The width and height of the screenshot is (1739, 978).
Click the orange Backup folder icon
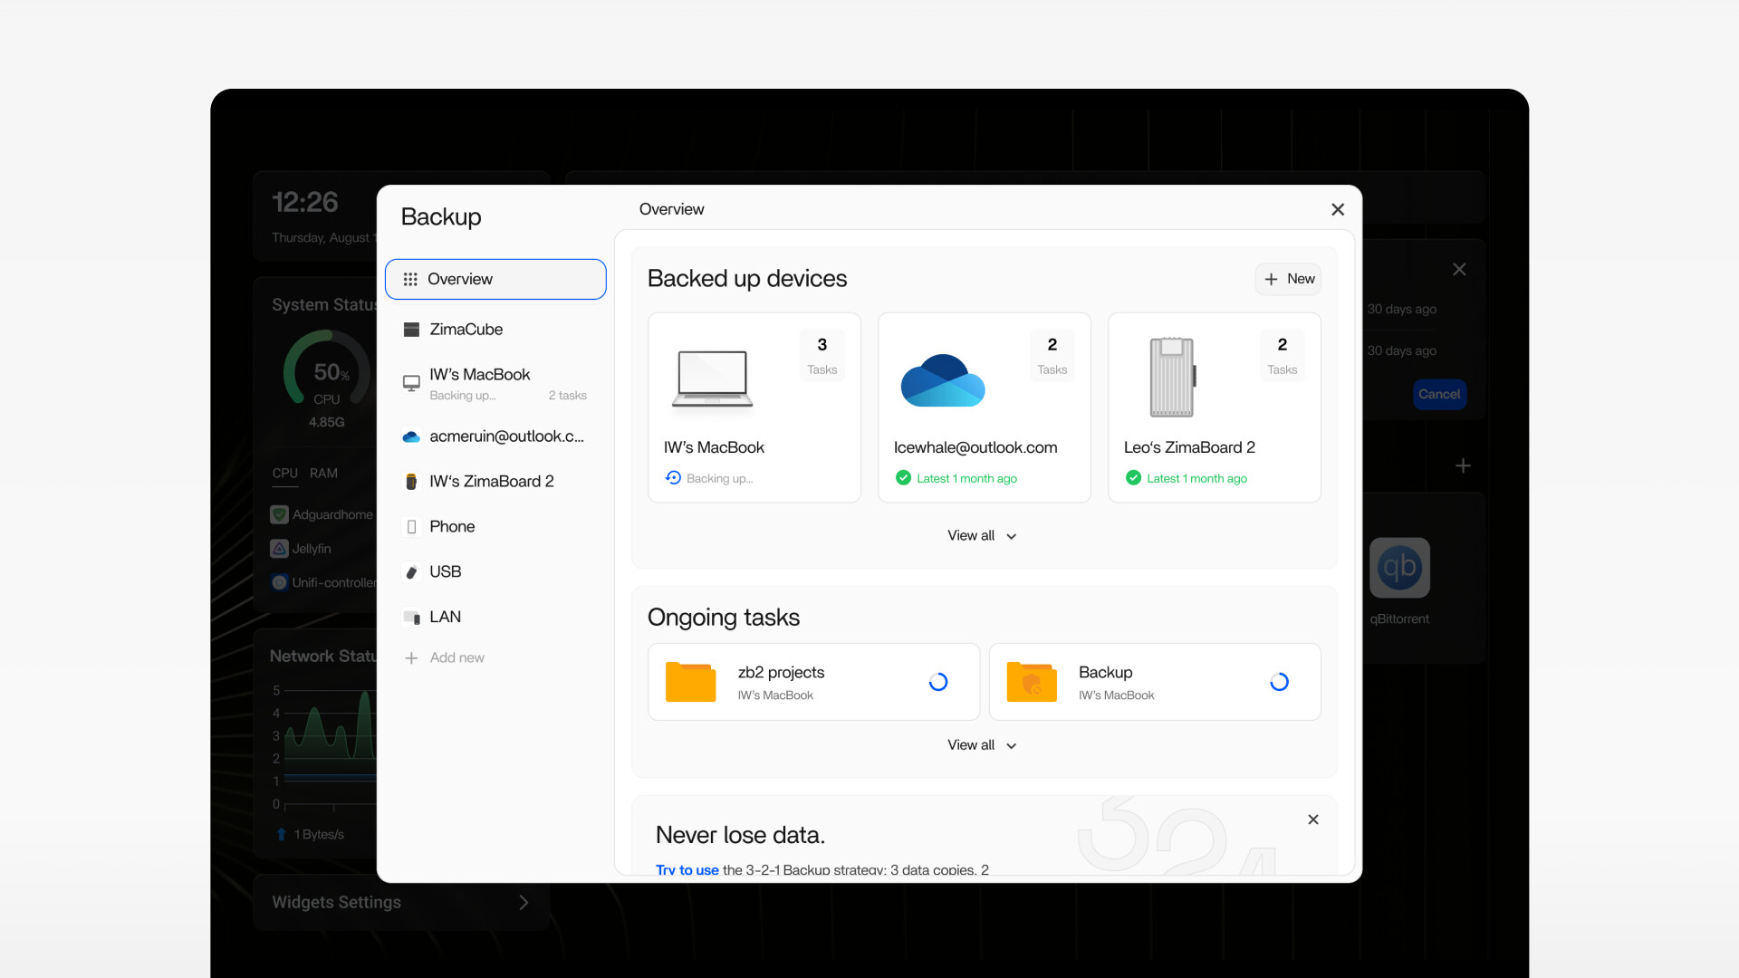(1031, 682)
